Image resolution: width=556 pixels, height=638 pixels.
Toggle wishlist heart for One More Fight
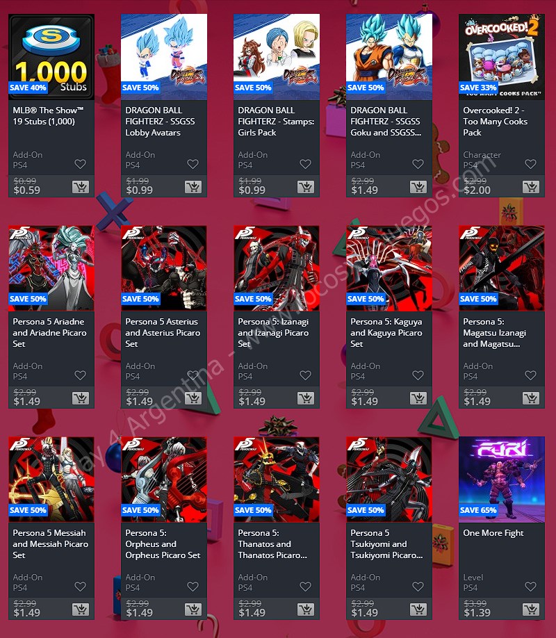pos(531,587)
